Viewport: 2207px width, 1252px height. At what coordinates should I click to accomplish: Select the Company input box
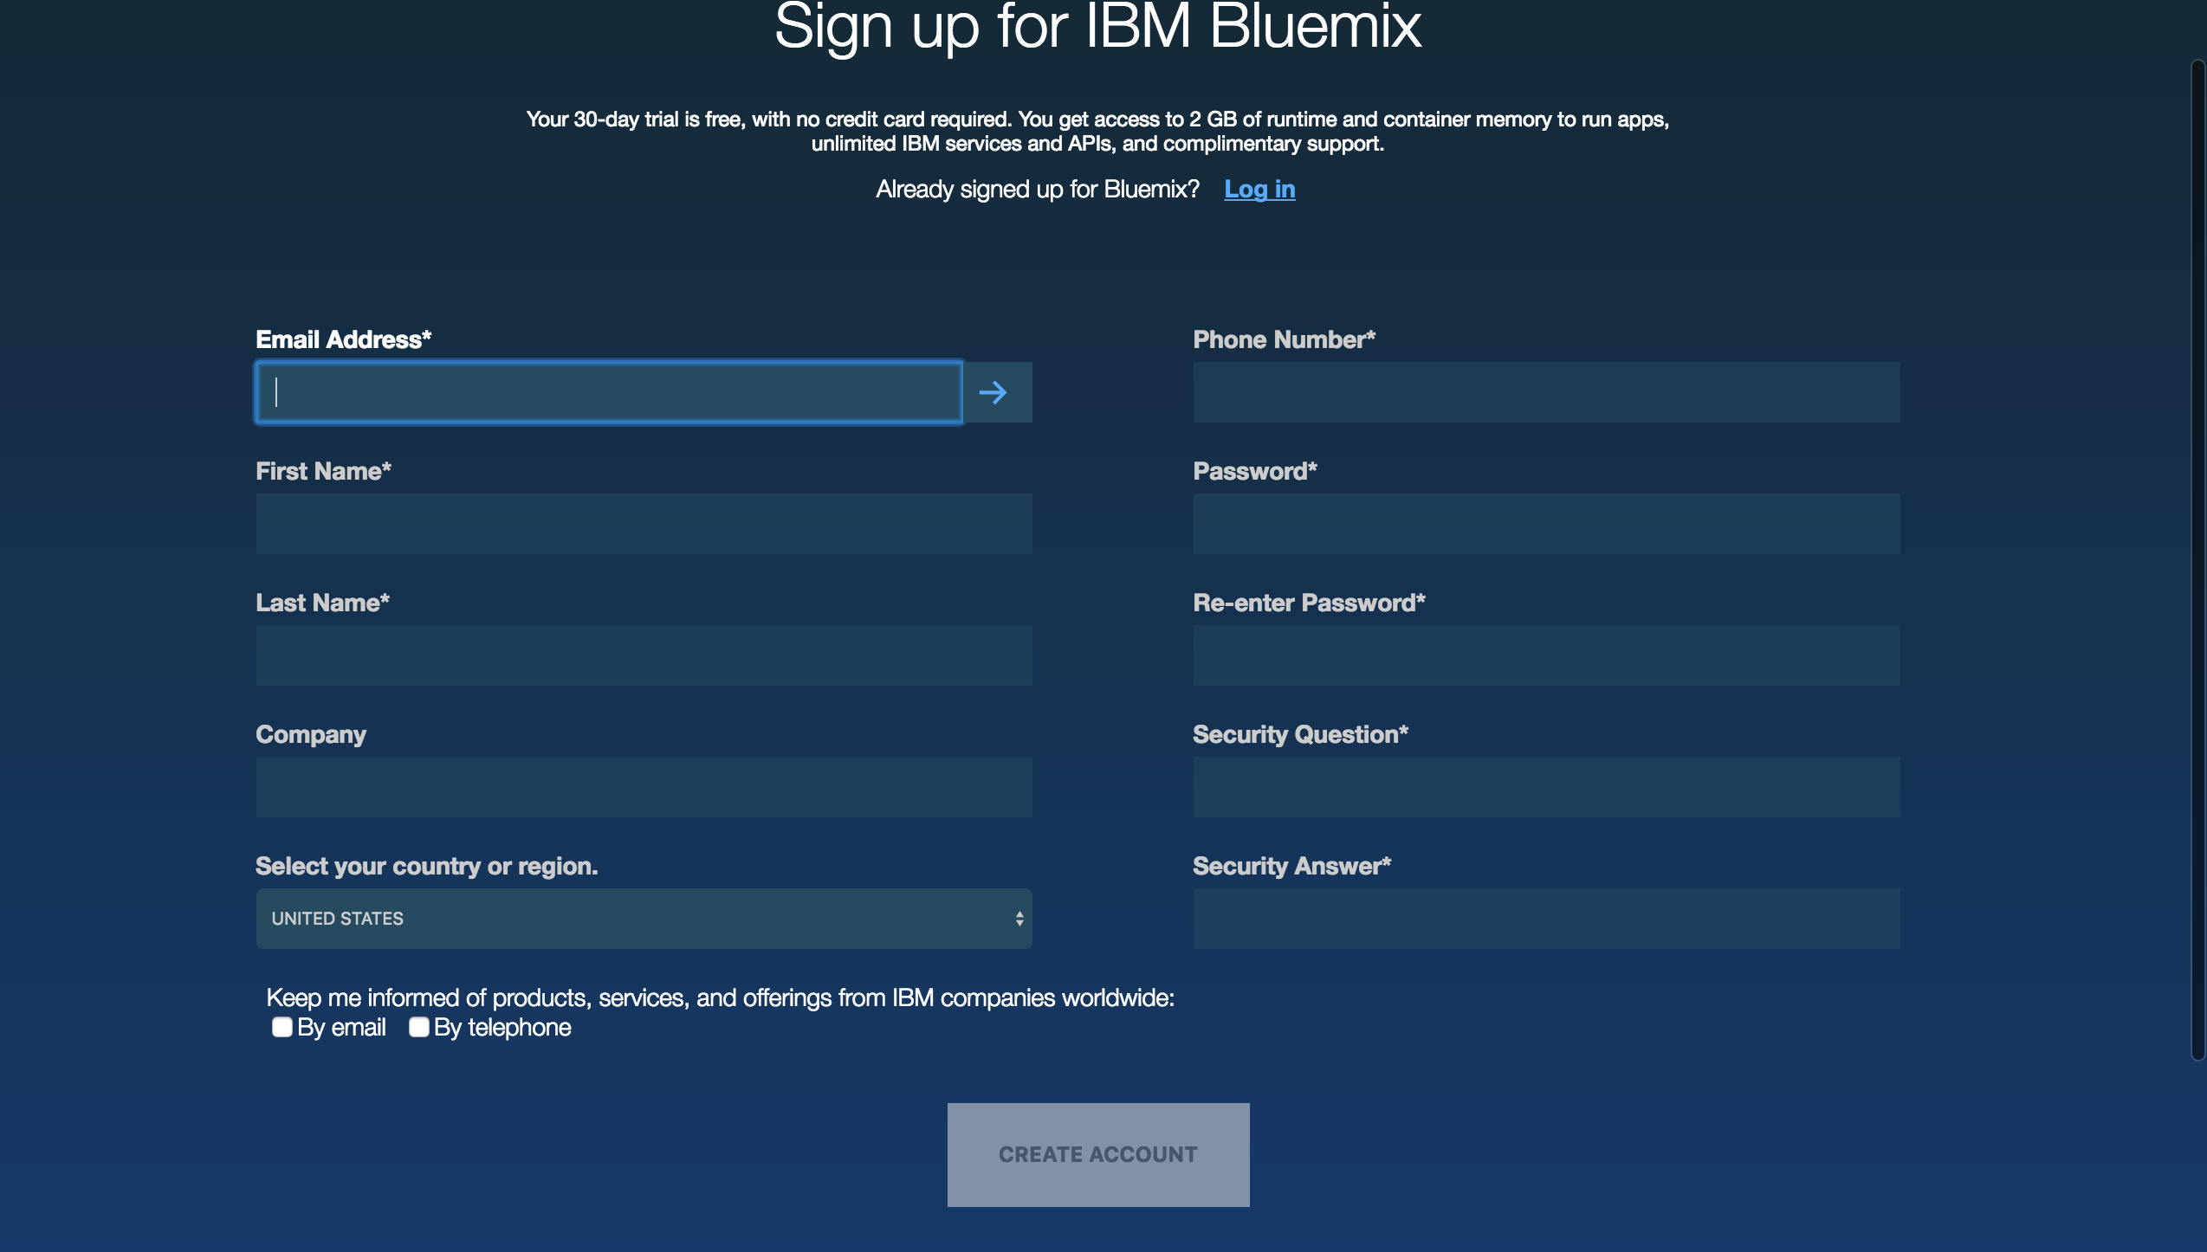point(643,787)
